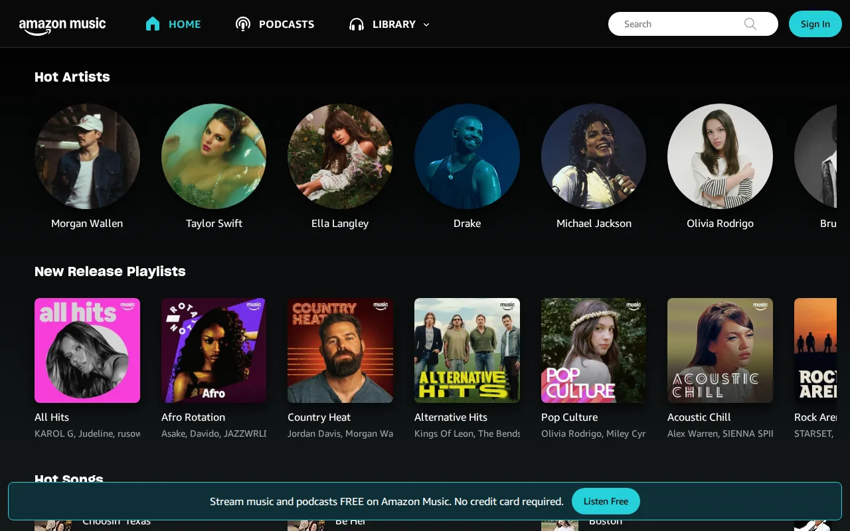The width and height of the screenshot is (850, 531).
Task: Open Ella Langley artist photo
Action: 340,157
